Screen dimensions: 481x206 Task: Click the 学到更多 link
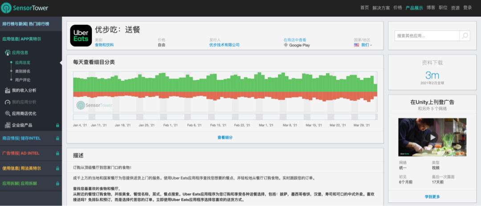point(432,197)
